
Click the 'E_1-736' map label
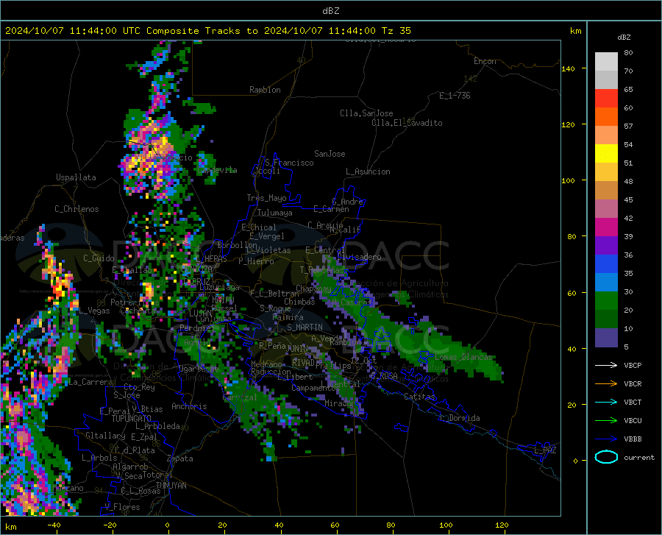(455, 96)
